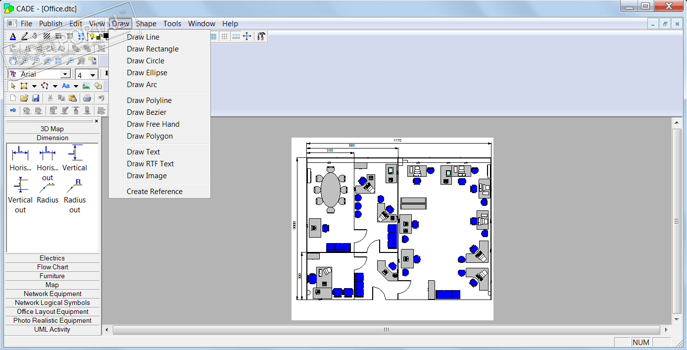Open the line width tool
This screenshot has width=687, height=350.
(x=58, y=36)
